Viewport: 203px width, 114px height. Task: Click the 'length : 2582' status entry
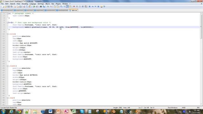click(x=118, y=108)
